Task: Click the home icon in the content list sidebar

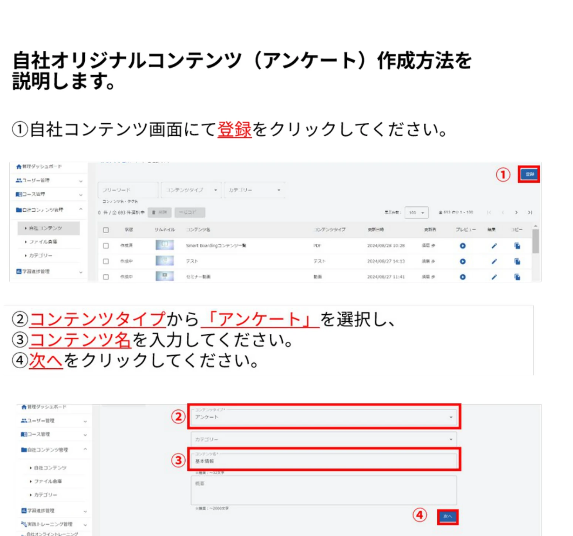Action: (19, 167)
